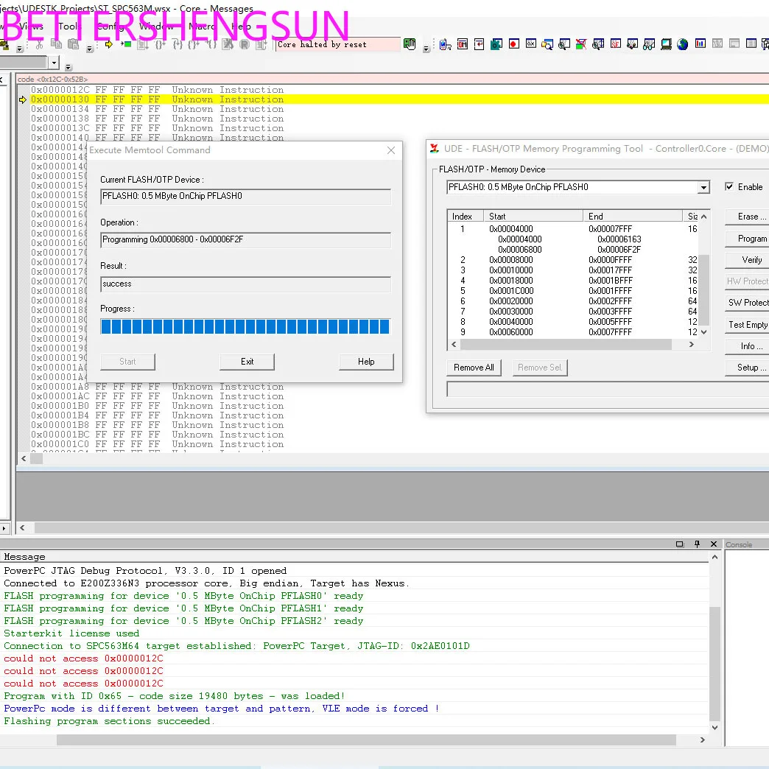Click the yellow arrow run icon in toolbar
Image resolution: width=769 pixels, height=769 pixels.
tap(109, 44)
